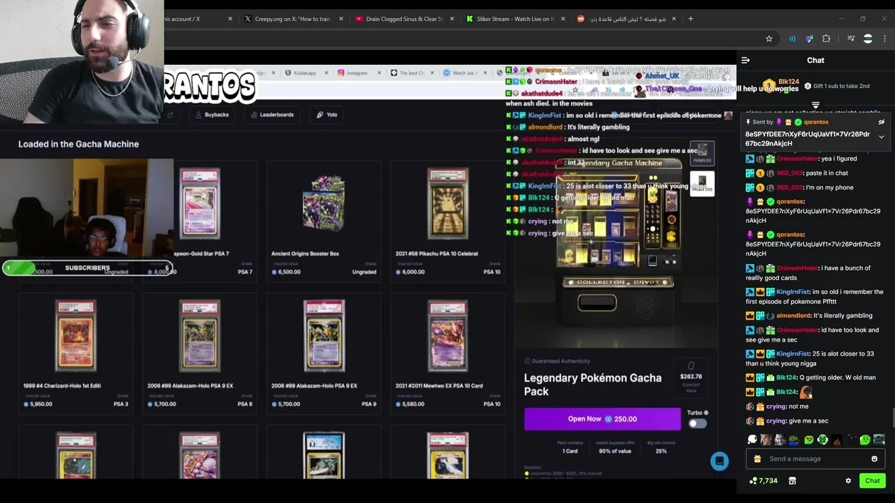Open the purple shield browser extension
Image resolution: width=895 pixels, height=503 pixels.
pos(809,38)
